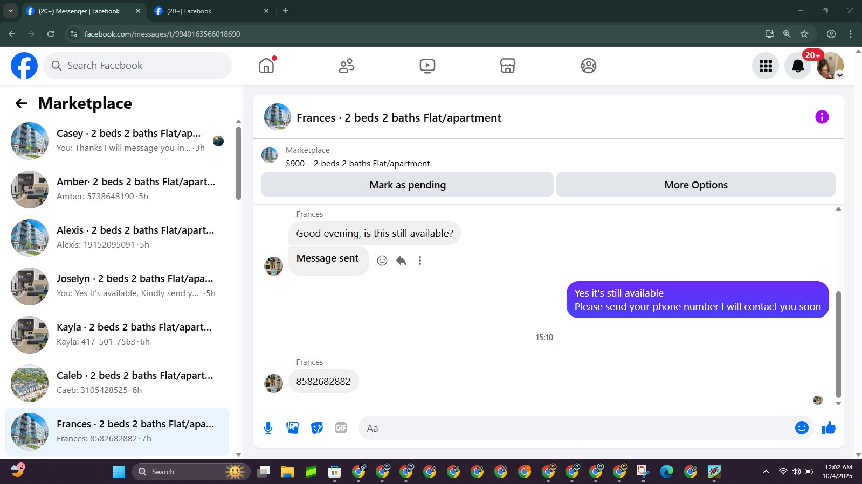Send a thumbs-up like
The height and width of the screenshot is (484, 862).
[829, 428]
